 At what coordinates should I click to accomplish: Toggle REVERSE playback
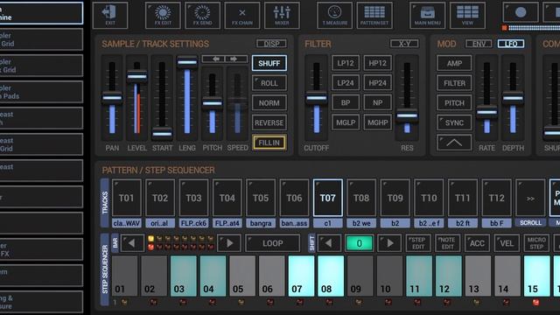click(x=269, y=122)
